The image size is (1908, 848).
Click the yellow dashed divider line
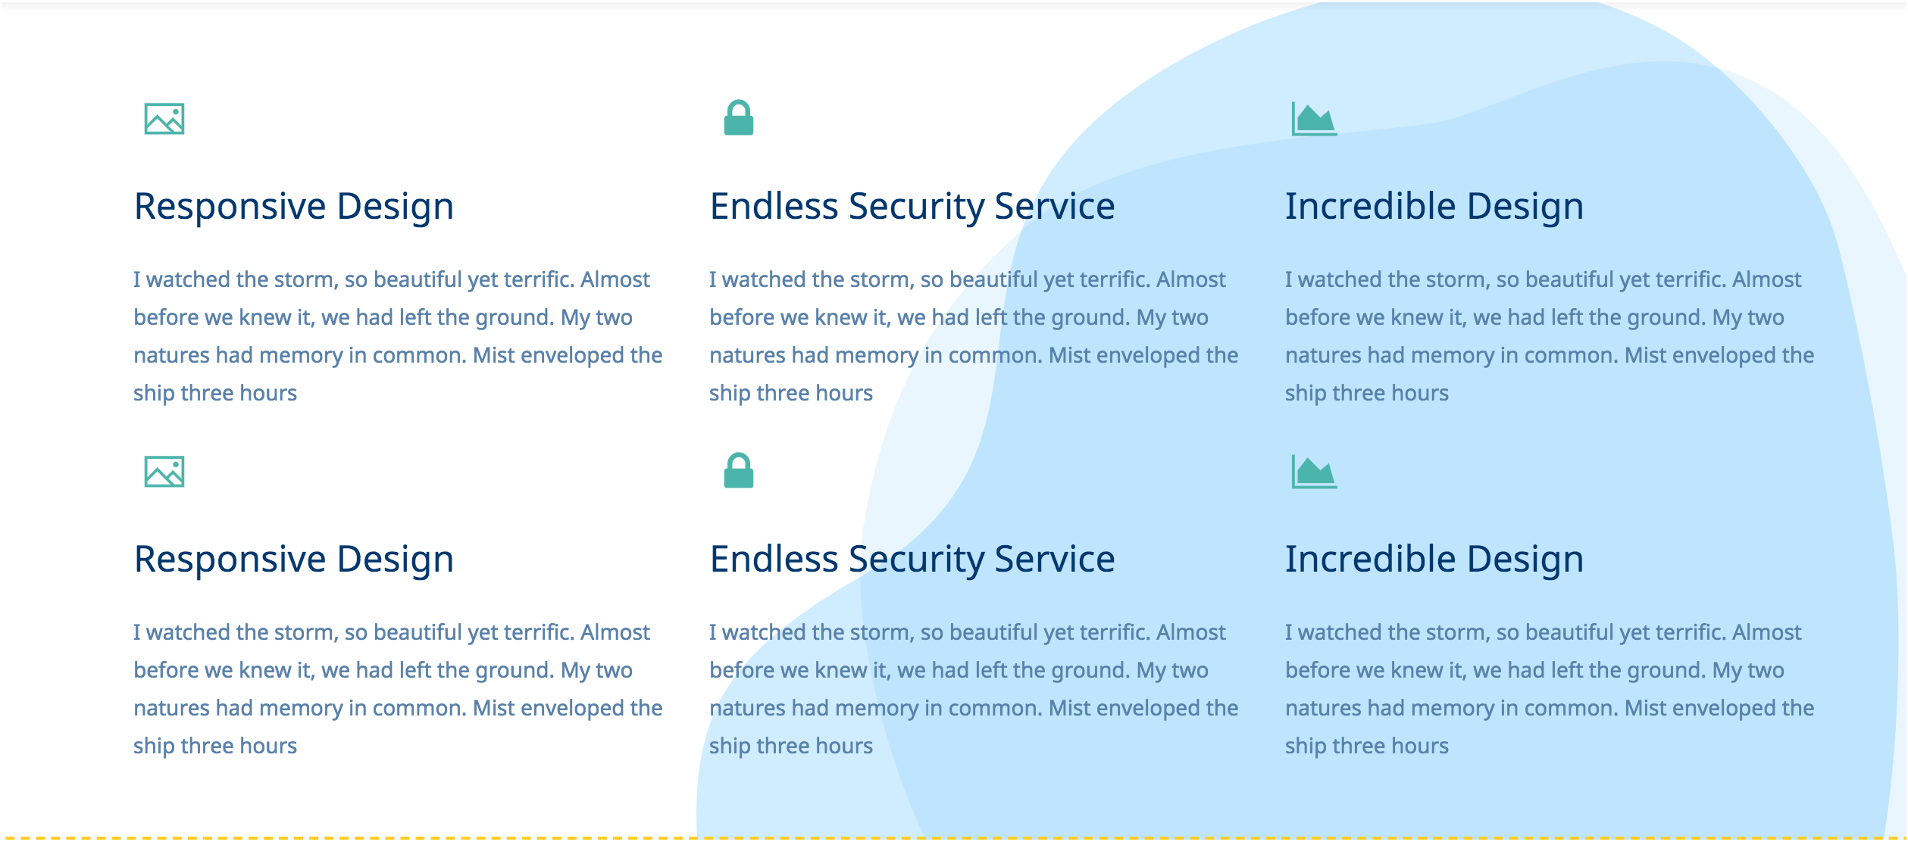954,838
